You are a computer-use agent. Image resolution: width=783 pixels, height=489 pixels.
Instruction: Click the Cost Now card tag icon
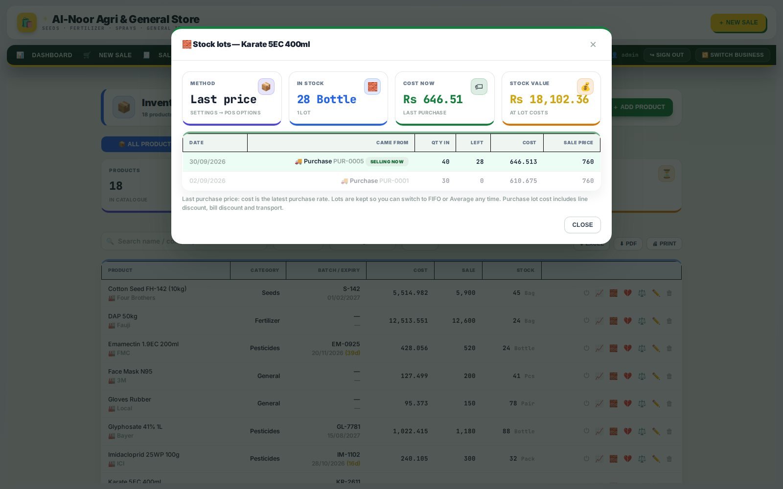click(x=479, y=87)
